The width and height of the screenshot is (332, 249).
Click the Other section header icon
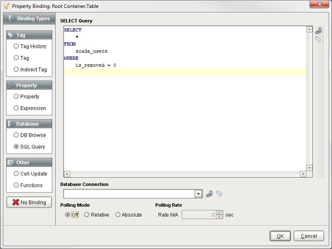[10, 162]
